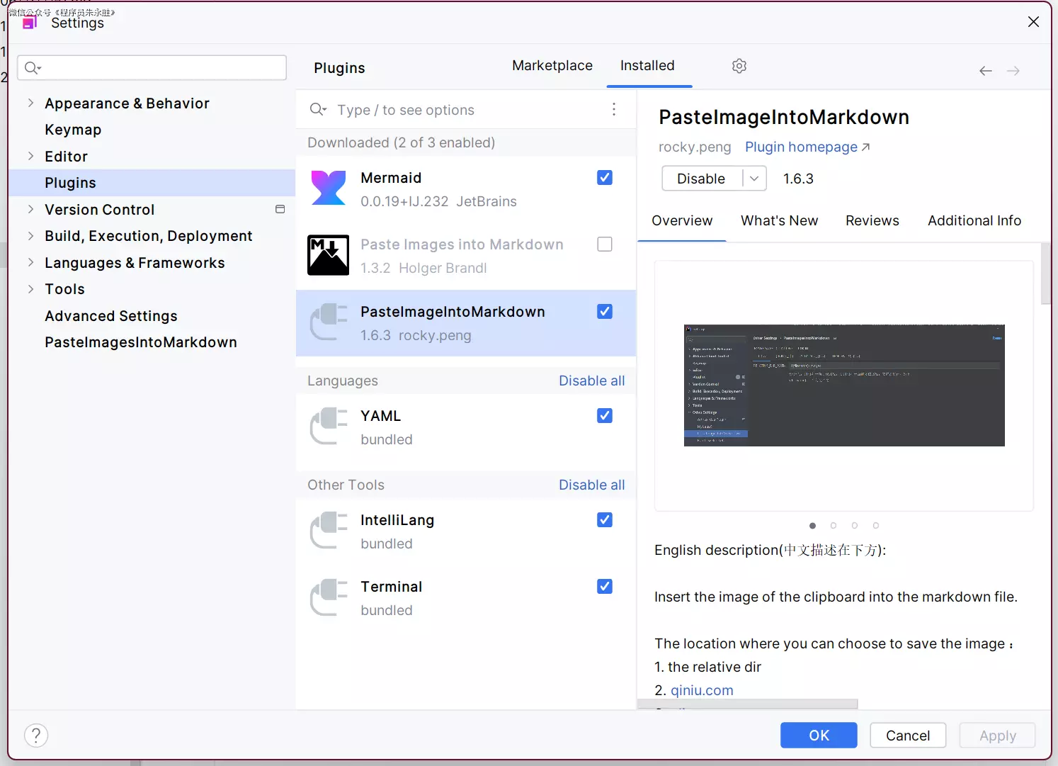
Task: Open the plugins gear settings menu
Action: (739, 66)
